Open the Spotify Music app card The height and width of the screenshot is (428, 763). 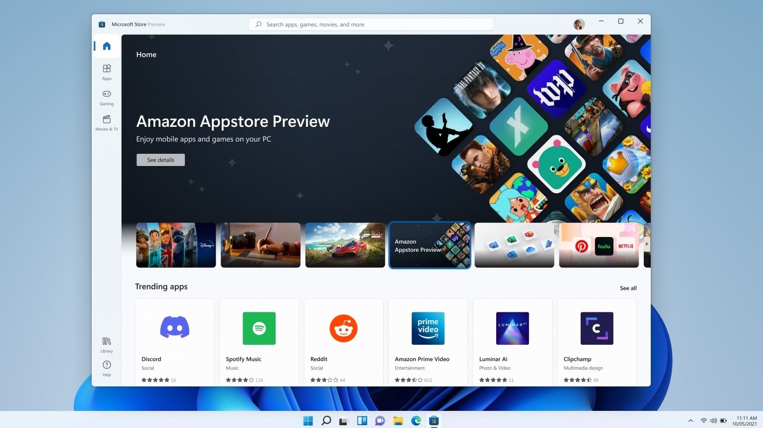tap(259, 342)
